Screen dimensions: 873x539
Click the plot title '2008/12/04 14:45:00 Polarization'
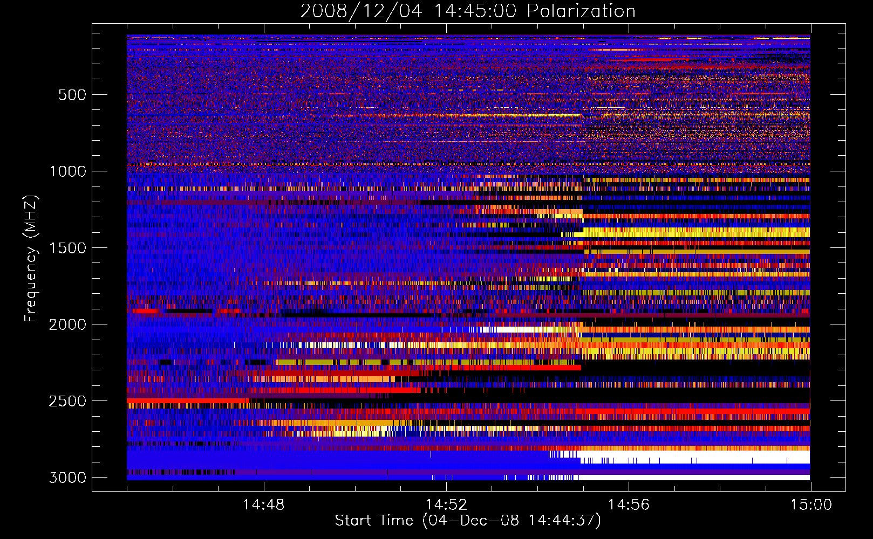(468, 11)
